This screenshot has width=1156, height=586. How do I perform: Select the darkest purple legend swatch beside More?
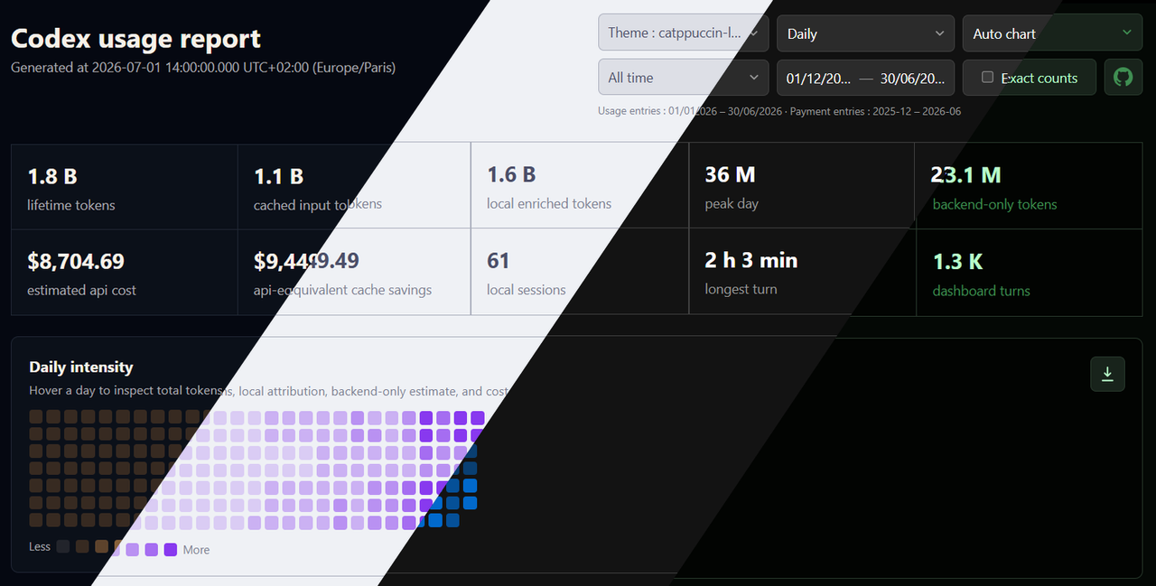pos(171,549)
